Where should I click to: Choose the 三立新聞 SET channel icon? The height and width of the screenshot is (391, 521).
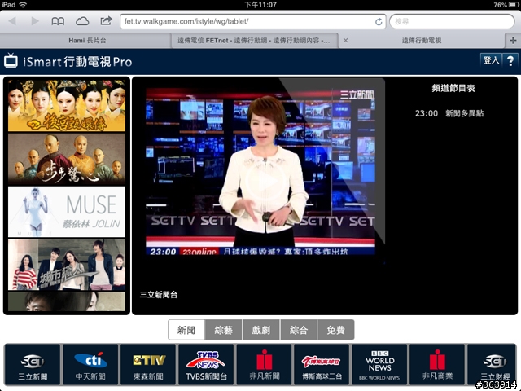[x=33, y=365]
